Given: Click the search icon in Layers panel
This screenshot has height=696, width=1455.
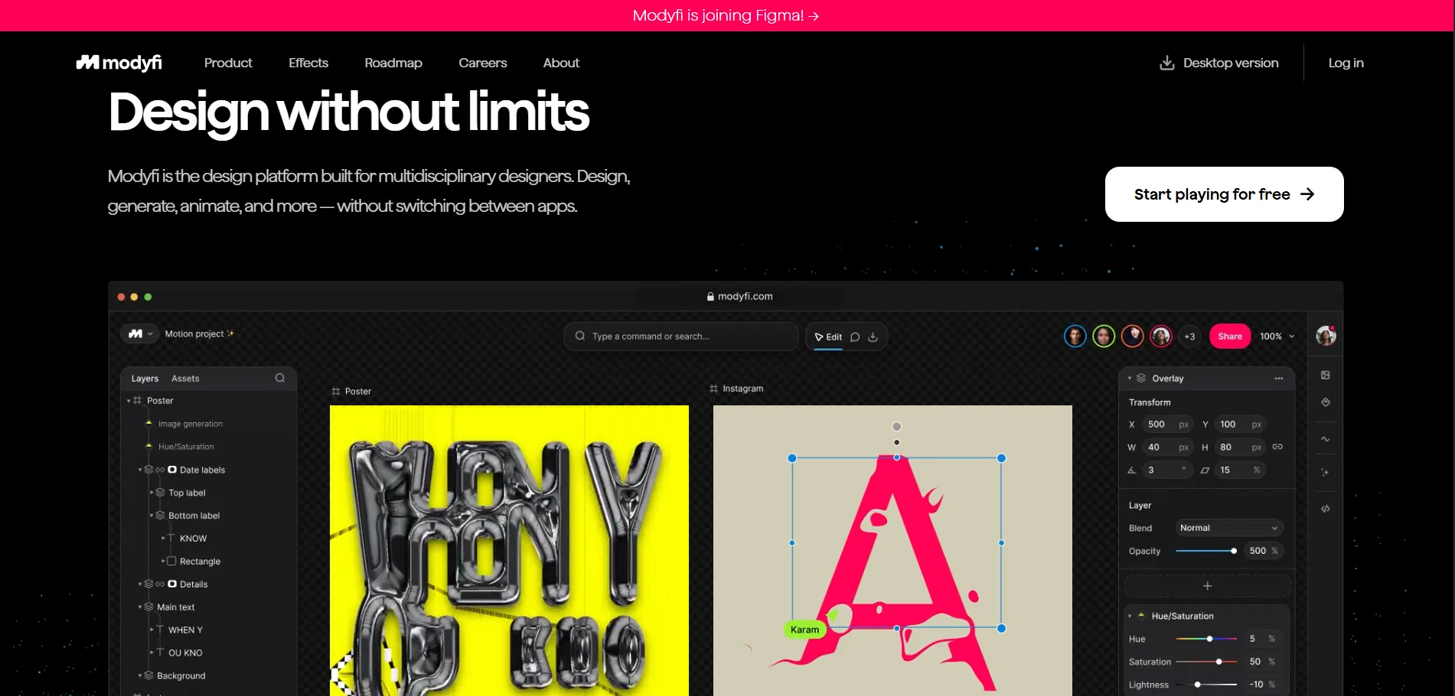Looking at the screenshot, I should tap(280, 378).
